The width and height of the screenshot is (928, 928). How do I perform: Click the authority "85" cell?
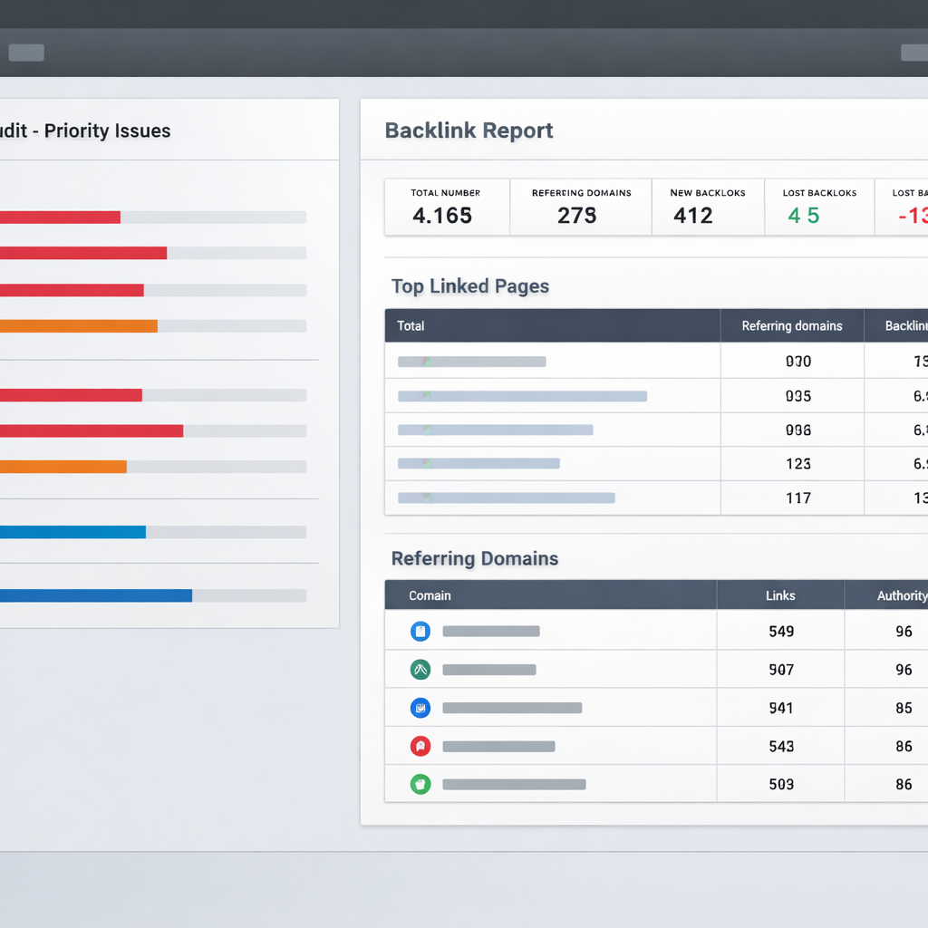(904, 709)
